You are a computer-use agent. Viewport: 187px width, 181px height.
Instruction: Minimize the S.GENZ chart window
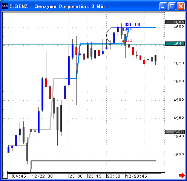click(163, 6)
